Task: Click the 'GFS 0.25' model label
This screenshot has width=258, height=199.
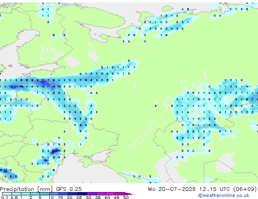Action: click(x=69, y=189)
